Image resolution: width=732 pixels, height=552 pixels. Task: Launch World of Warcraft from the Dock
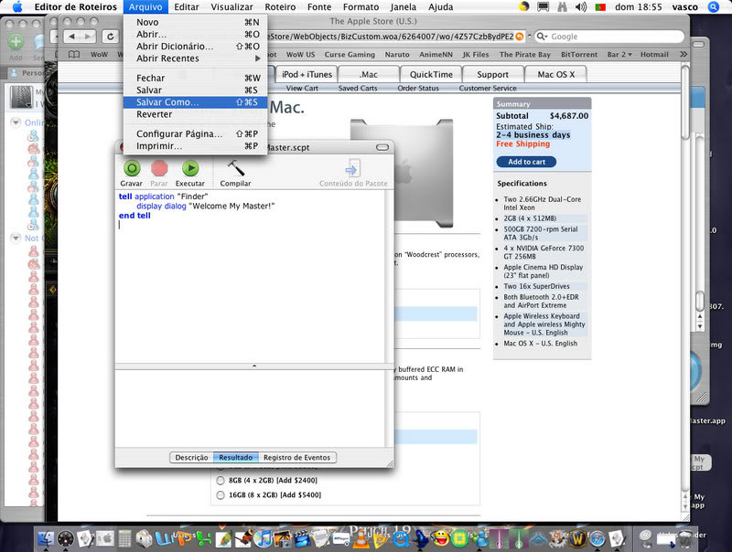[x=578, y=538]
